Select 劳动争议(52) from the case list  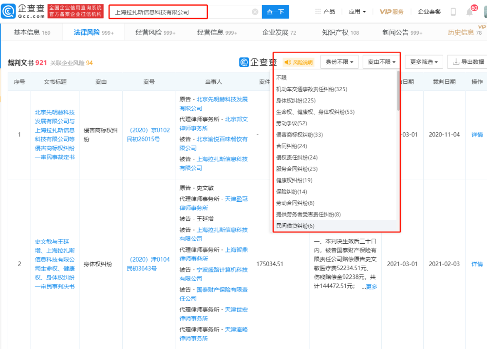292,123
